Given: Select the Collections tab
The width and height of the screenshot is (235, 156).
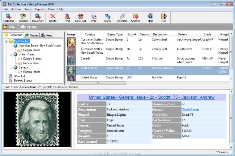Looking at the screenshot, I should click(x=13, y=35).
